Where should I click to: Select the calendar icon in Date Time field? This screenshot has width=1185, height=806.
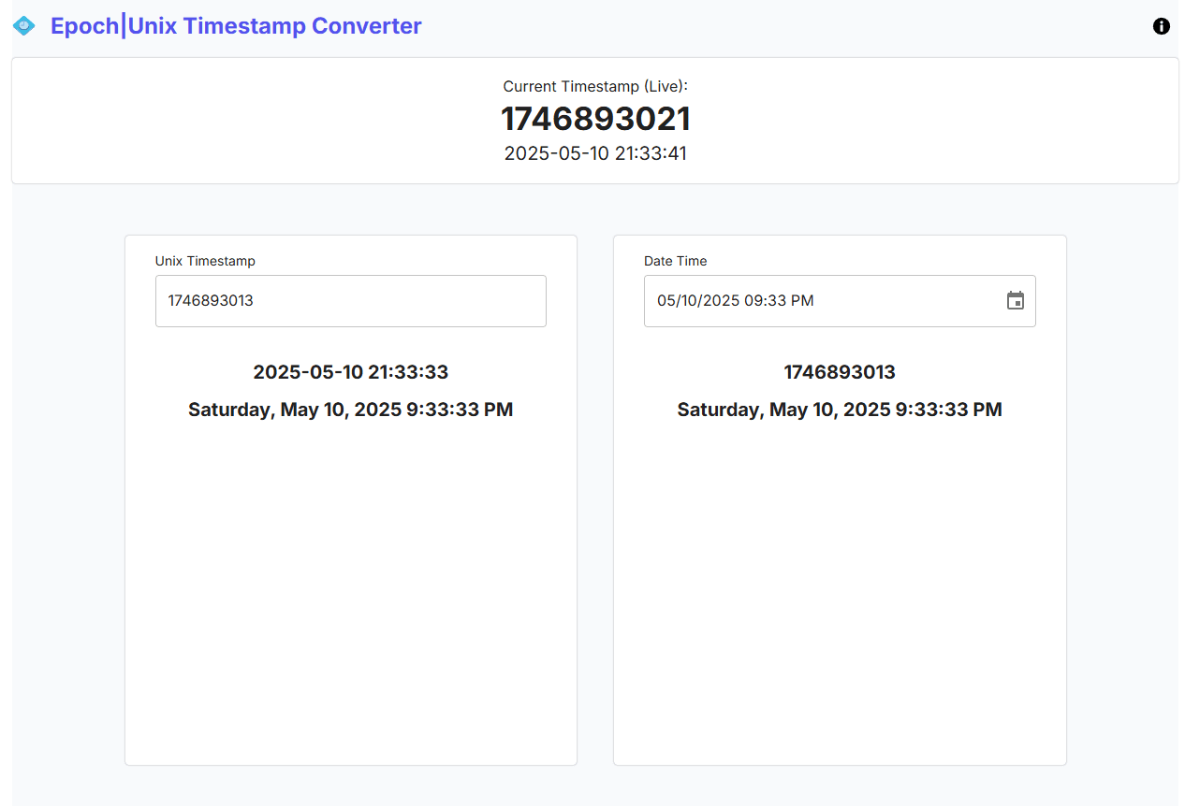coord(1015,300)
